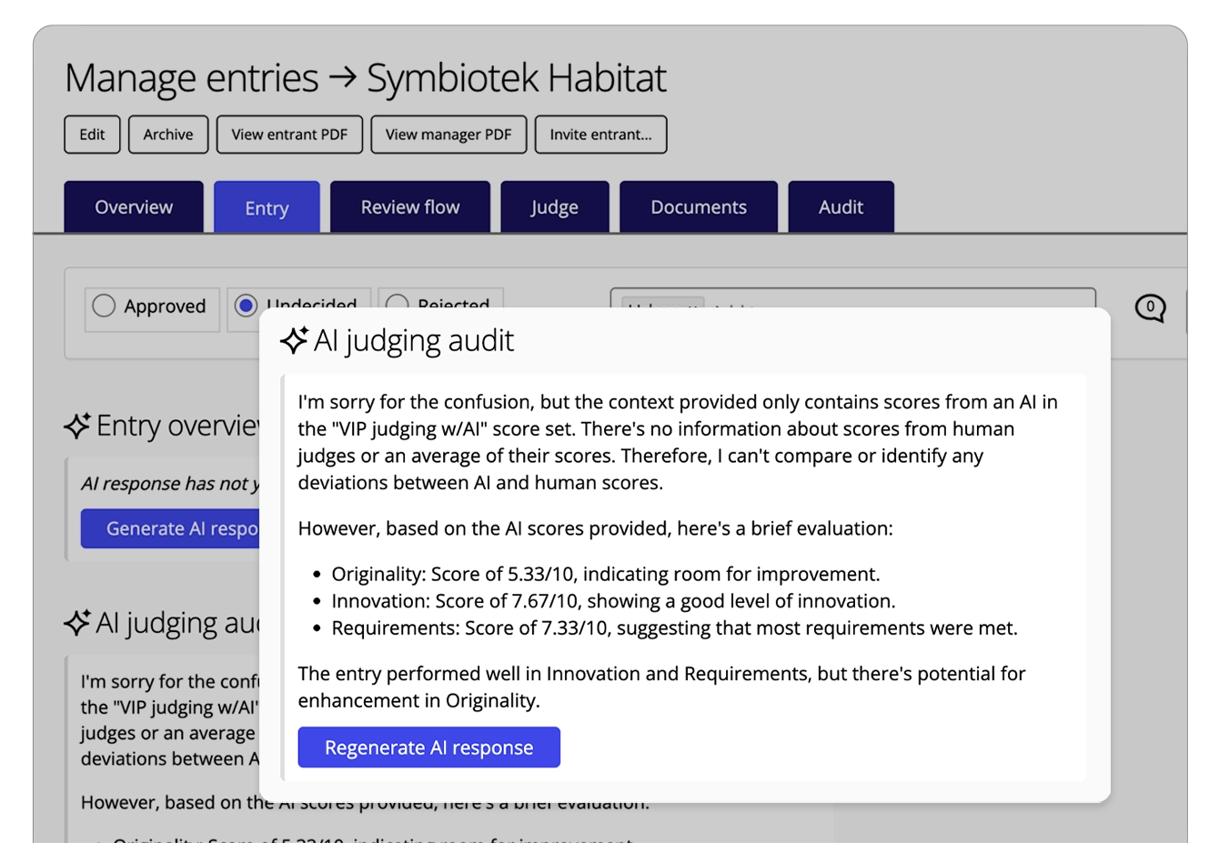Click the Invite entrant button
Viewport: 1219px width, 843px height.
[600, 134]
